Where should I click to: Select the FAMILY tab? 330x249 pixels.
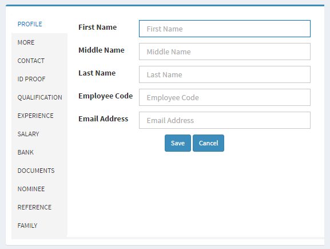(27, 226)
